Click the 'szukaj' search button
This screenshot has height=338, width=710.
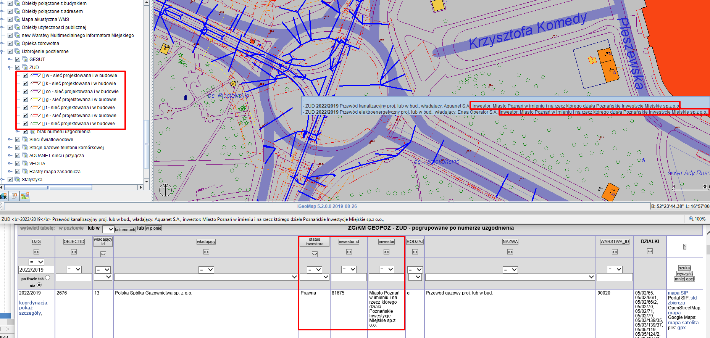[684, 268]
